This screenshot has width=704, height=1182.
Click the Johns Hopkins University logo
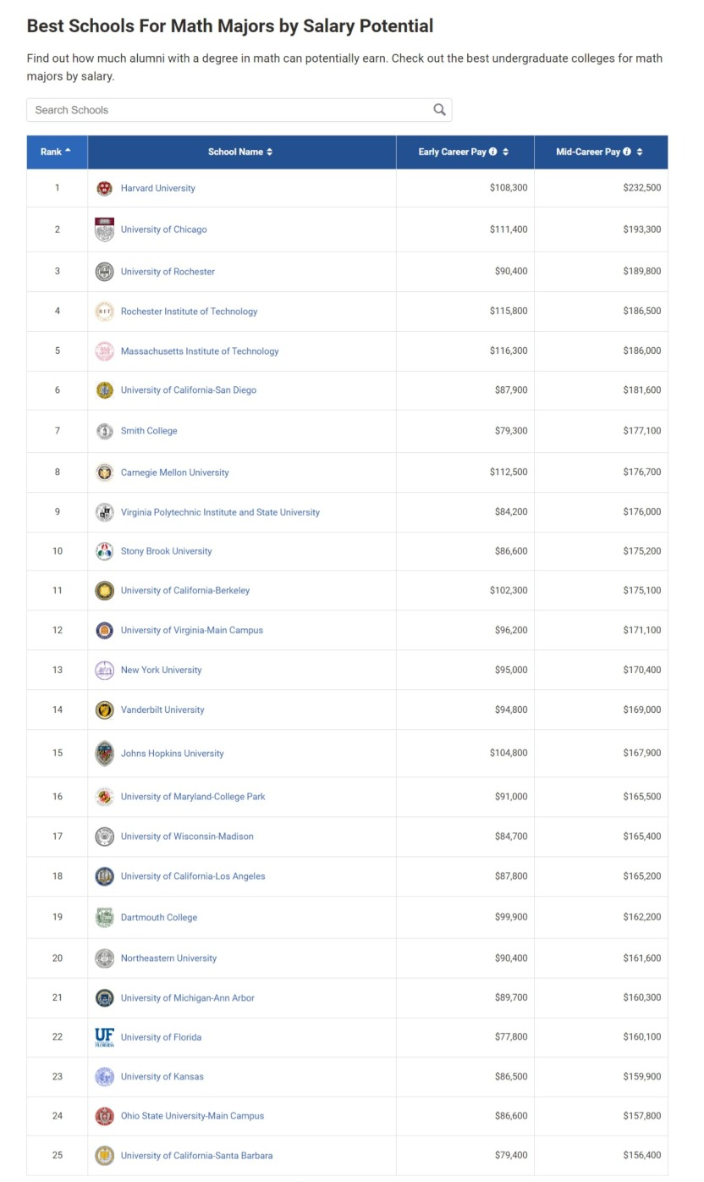click(x=104, y=754)
